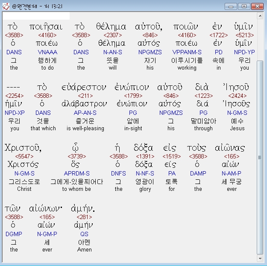Click the English gloss "working"
Image resolution: width=267 pixels, height=266 pixels.
click(187, 68)
